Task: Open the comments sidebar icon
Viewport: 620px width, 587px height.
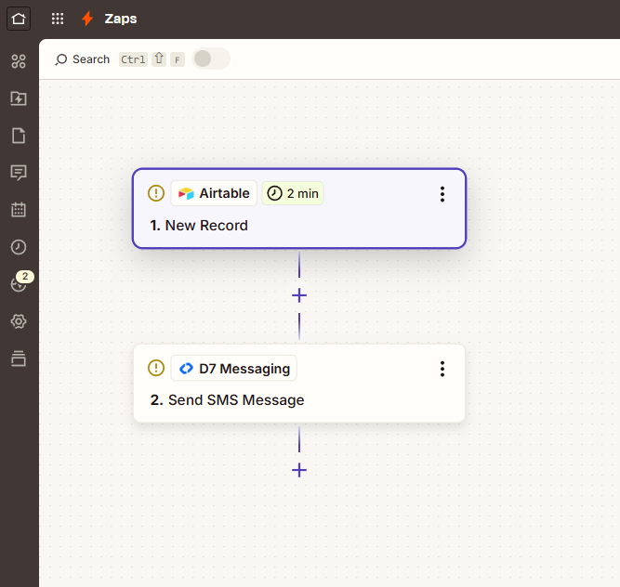Action: click(x=19, y=173)
